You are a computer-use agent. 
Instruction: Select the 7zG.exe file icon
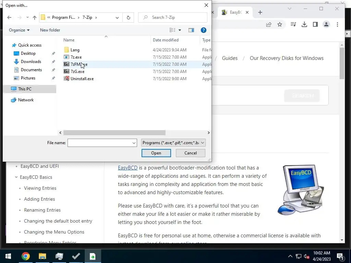[x=66, y=71]
